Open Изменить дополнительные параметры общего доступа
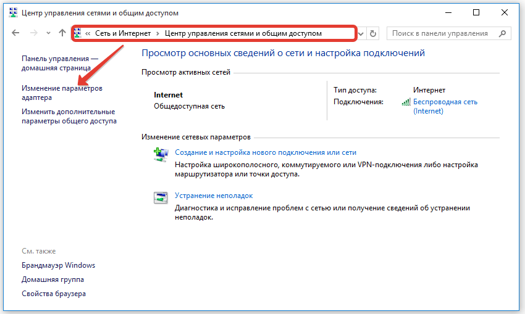 [69, 117]
